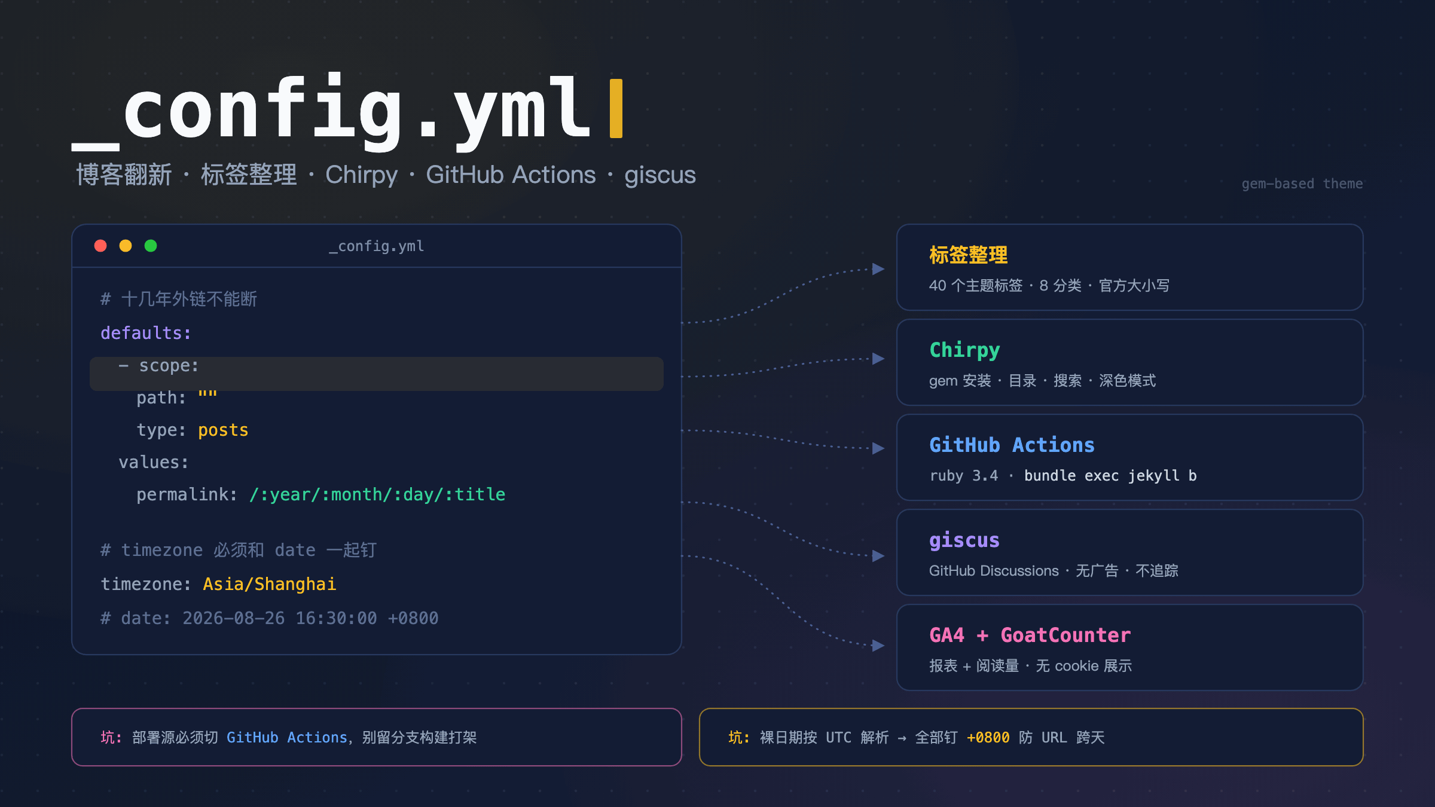Click comment line '# 十几年外链不能断'
Image resolution: width=1435 pixels, height=807 pixels.
pyautogui.click(x=179, y=299)
